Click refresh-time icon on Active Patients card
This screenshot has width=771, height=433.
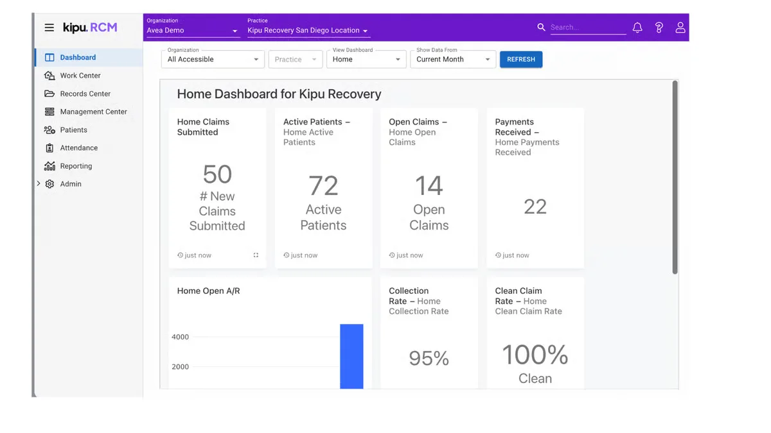pyautogui.click(x=287, y=255)
